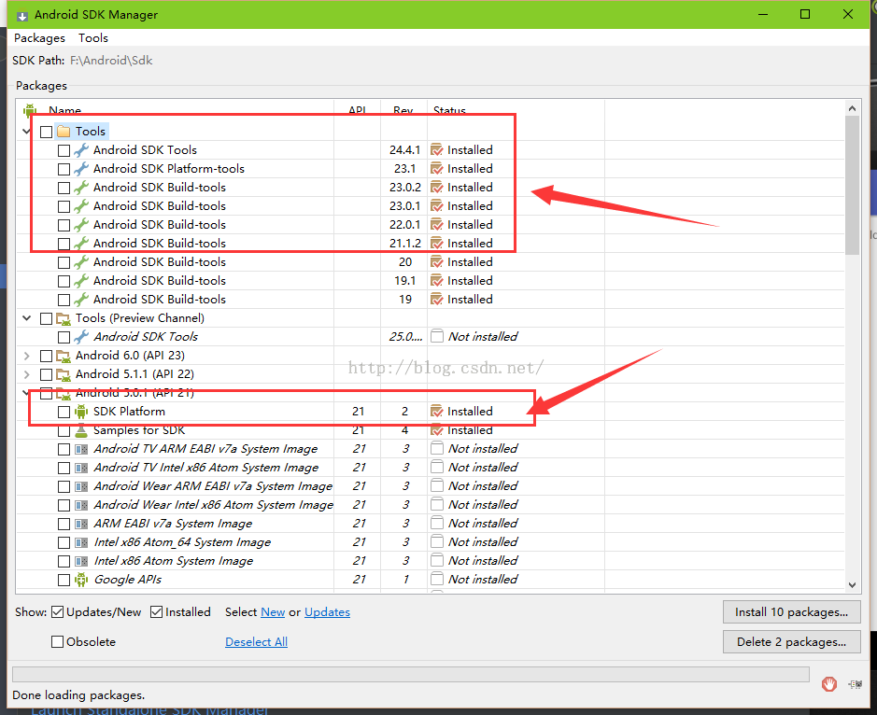Collapse the Tools (Preview Channel) group
Image resolution: width=877 pixels, height=715 pixels.
[26, 318]
